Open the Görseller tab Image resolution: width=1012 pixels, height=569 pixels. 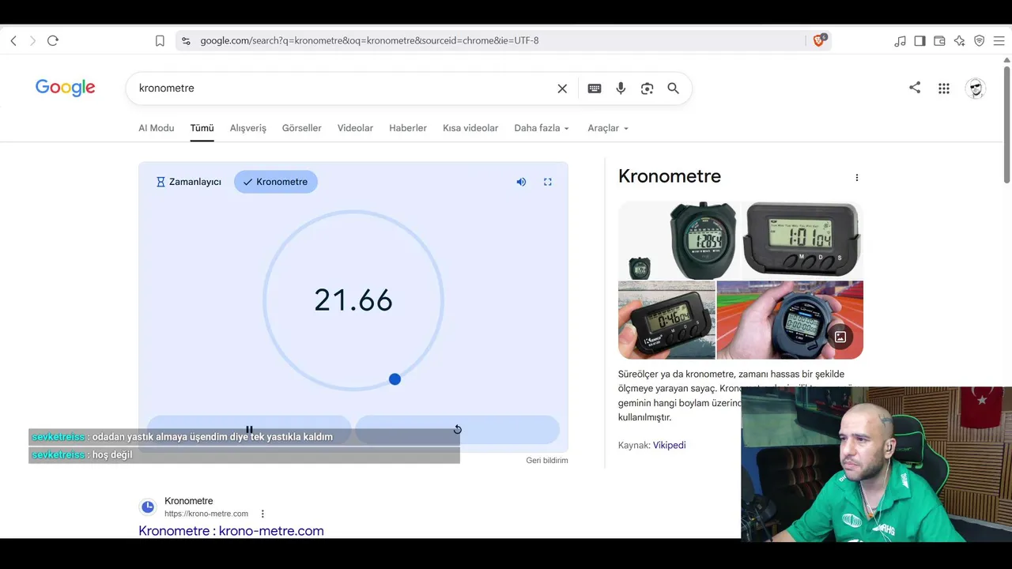click(x=302, y=128)
